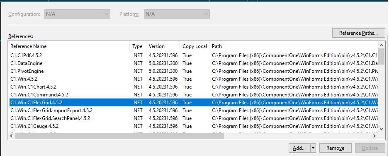Click the version 5.0.20231.300 of C1.DataEngine
Screen dimensions: 389x156
point(163,63)
